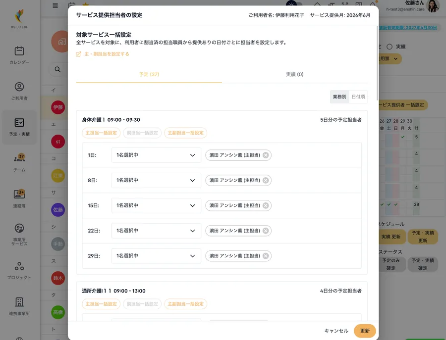Viewport: 446px width, 340px height.
Task: Click サービス提供者 一括設定 button in background
Action: click(x=403, y=105)
